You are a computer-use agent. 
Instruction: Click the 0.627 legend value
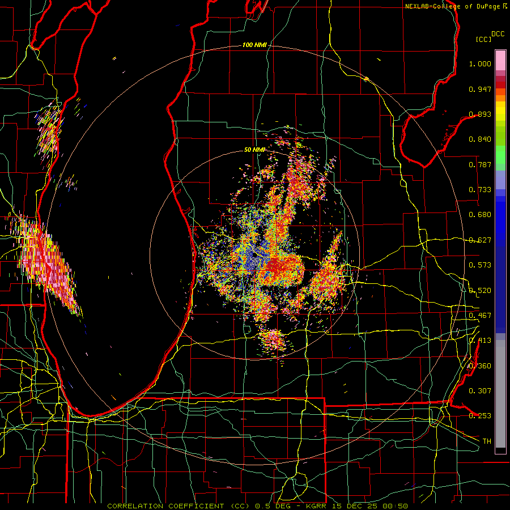pyautogui.click(x=480, y=240)
